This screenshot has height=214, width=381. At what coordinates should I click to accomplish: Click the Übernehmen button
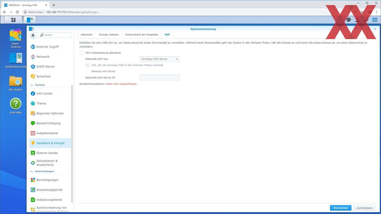point(341,208)
